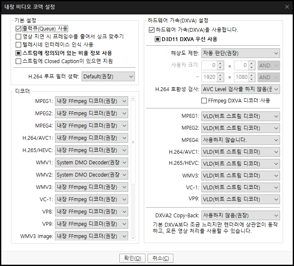Open DXVA H.265/HEVC VLD dropdown
Viewport: 294px width, 266px height.
coord(241,163)
